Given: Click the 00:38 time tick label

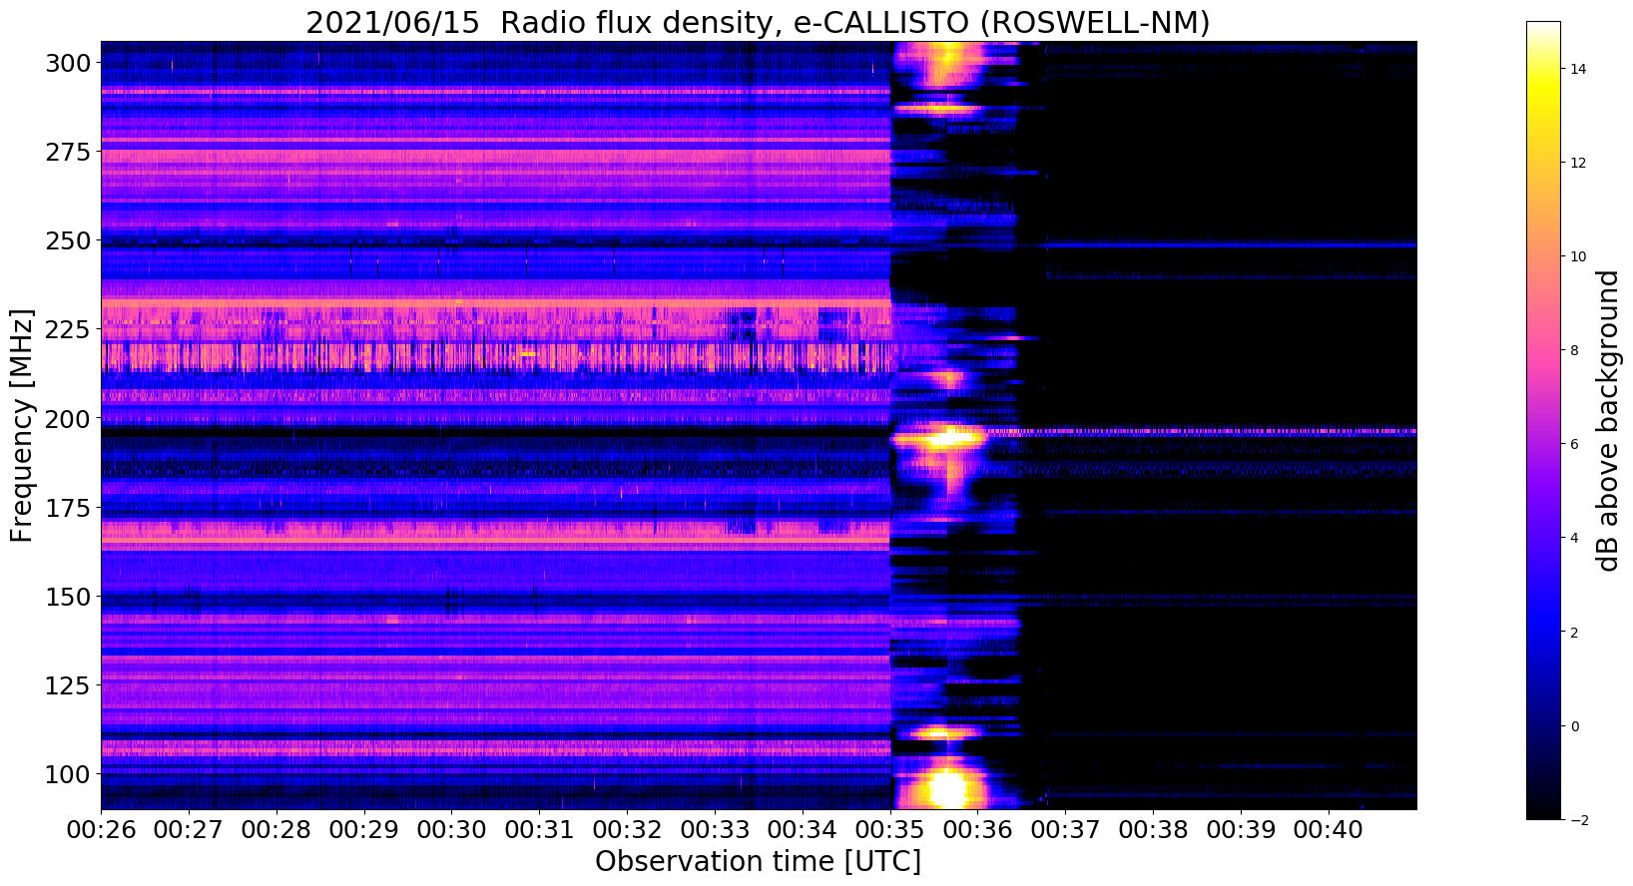Looking at the screenshot, I should [1154, 830].
